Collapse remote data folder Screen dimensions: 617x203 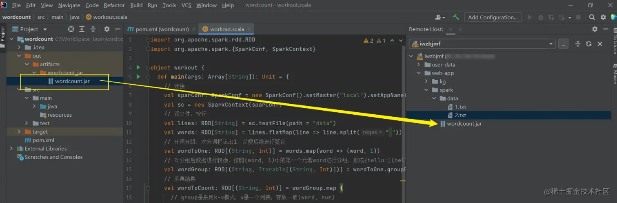434,98
